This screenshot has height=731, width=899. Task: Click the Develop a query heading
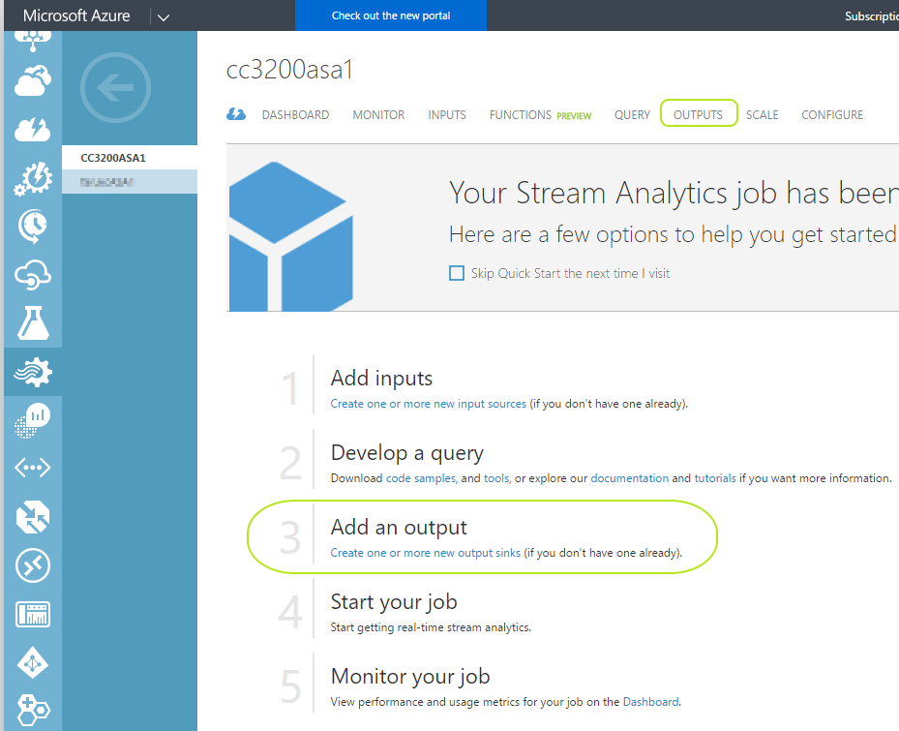[407, 453]
